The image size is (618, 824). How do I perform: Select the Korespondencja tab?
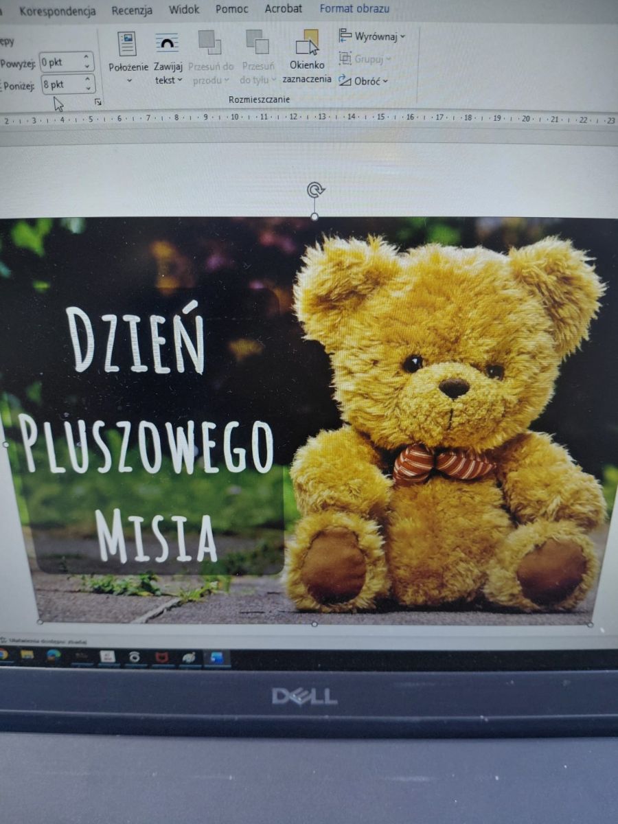tap(58, 11)
